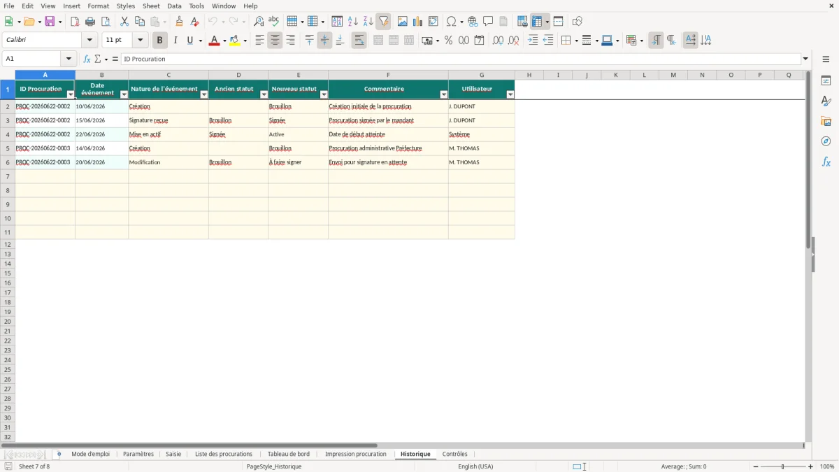Click the Copy icon
The width and height of the screenshot is (839, 472).
[140, 22]
